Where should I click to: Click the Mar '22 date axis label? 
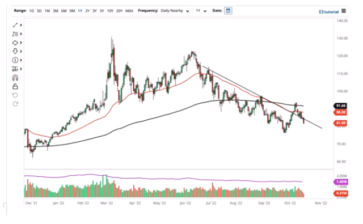(107, 203)
